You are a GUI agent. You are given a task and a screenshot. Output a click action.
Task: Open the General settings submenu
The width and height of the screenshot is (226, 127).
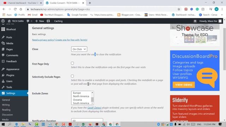6,100
